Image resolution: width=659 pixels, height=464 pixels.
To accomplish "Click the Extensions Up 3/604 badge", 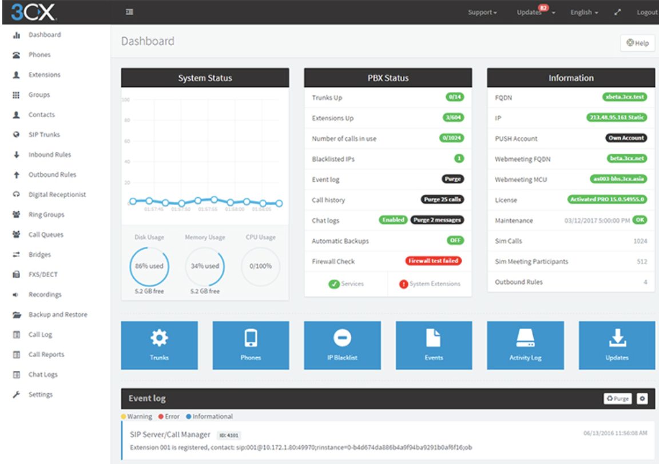I will [454, 118].
